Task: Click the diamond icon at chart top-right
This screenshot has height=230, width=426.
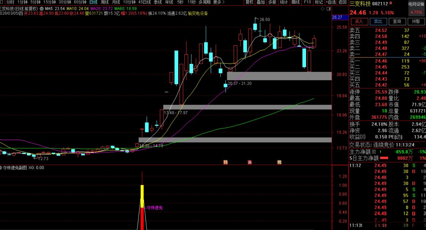Action: [x=323, y=9]
